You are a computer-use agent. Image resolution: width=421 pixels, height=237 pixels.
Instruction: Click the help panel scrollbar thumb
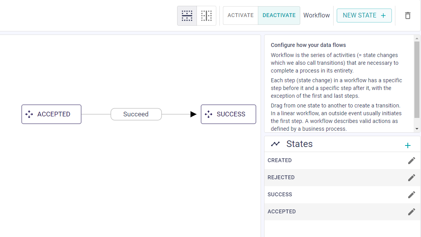point(417,80)
